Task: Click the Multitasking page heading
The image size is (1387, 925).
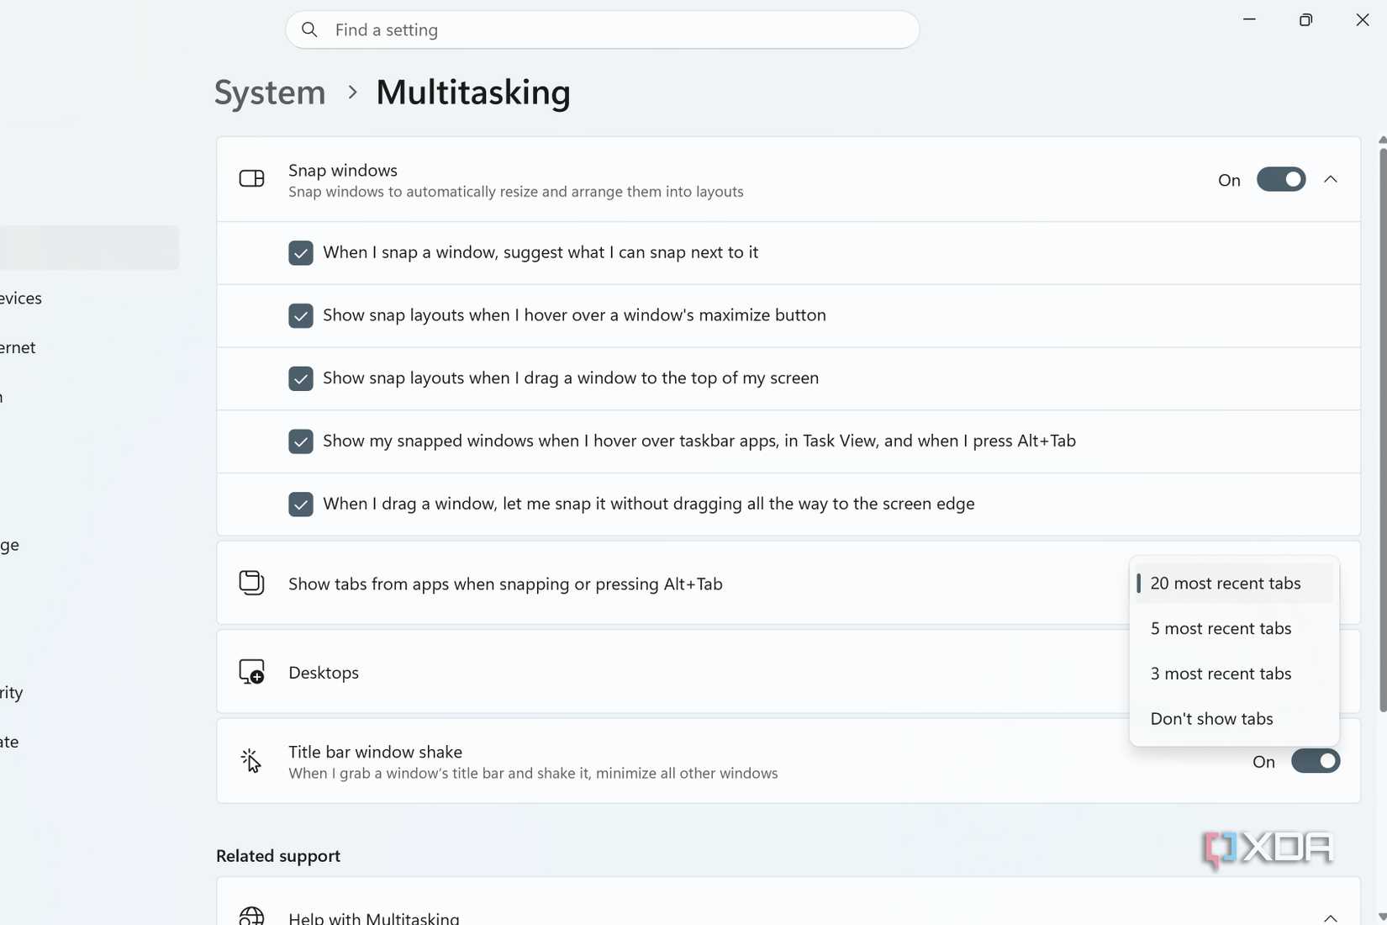Action: click(473, 92)
